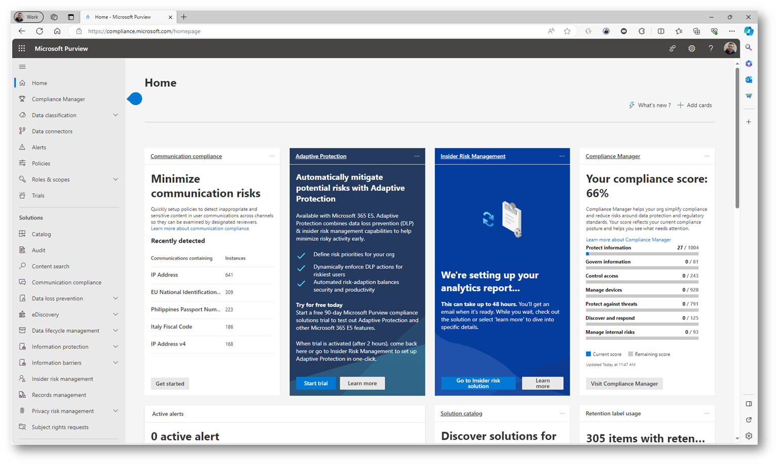Click the Catalog grid icon
The width and height of the screenshot is (779, 466).
[22, 234]
